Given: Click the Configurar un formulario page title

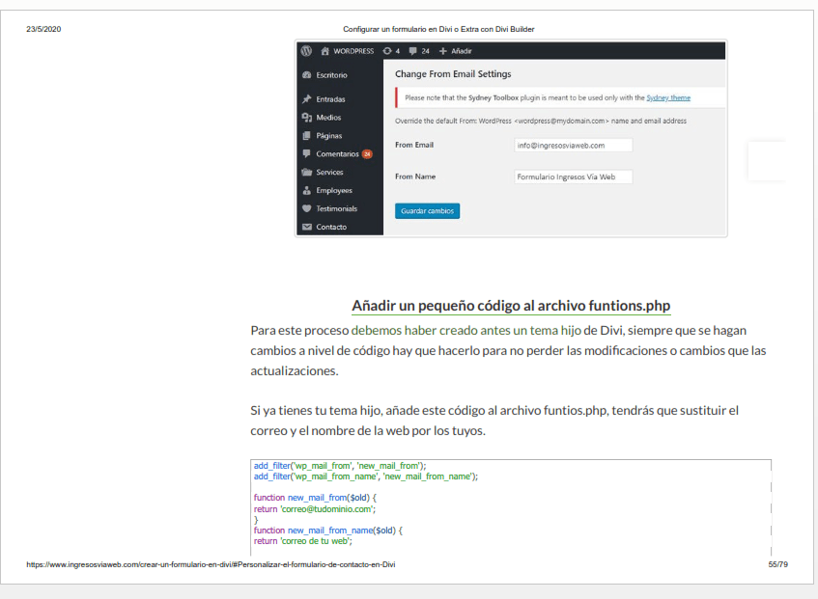Looking at the screenshot, I should [438, 29].
